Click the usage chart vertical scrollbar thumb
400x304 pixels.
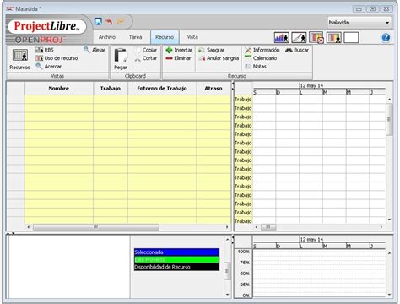tap(389, 119)
